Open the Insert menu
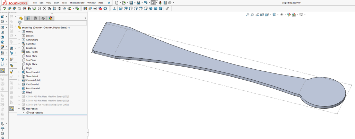Image resolution: width=355 pixels, height=139 pixels. pyautogui.click(x=57, y=3)
